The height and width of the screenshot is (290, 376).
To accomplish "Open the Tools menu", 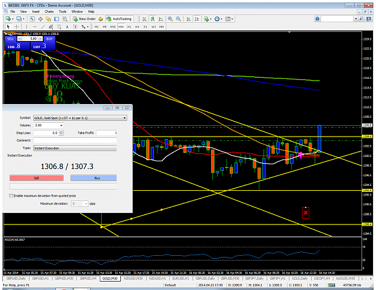I will tap(63, 11).
